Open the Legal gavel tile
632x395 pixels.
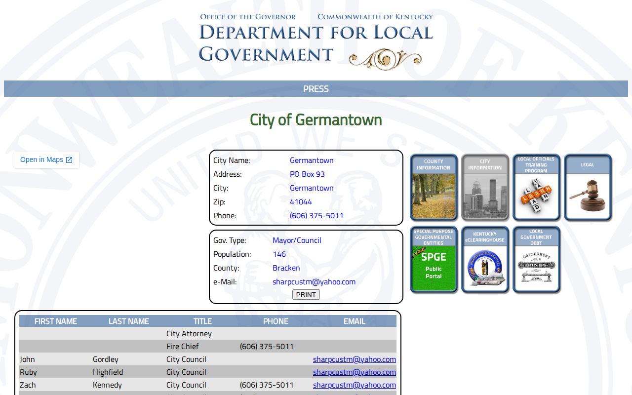point(588,187)
